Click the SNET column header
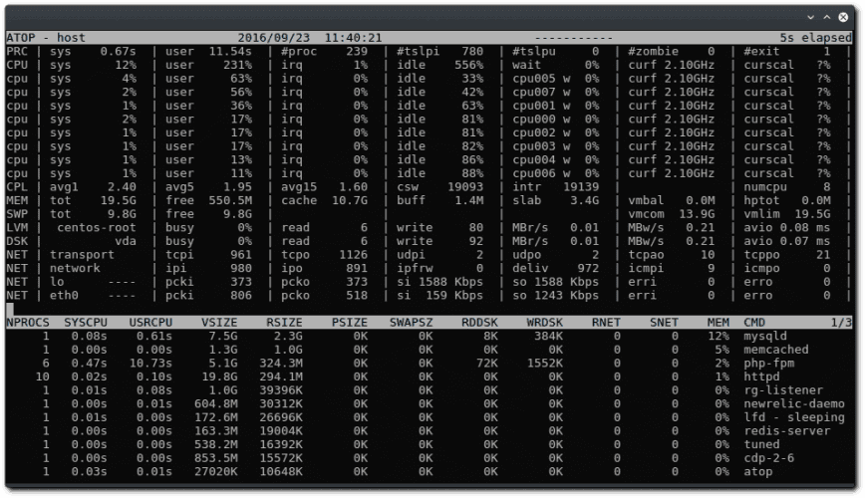The width and height of the screenshot is (865, 498). (664, 322)
